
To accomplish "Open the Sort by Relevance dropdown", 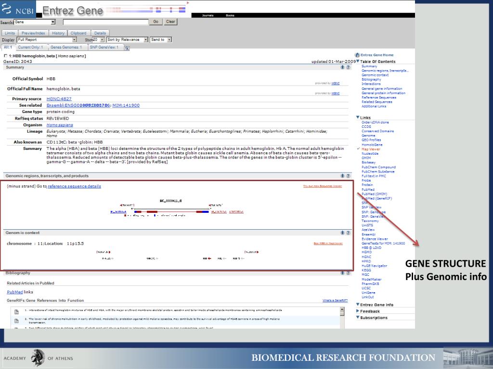I will [x=127, y=40].
